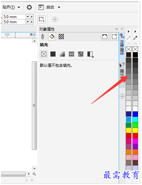Increase the lower 5.0 mm value
Viewport: 142px width, 185px height.
click(x=32, y=22)
